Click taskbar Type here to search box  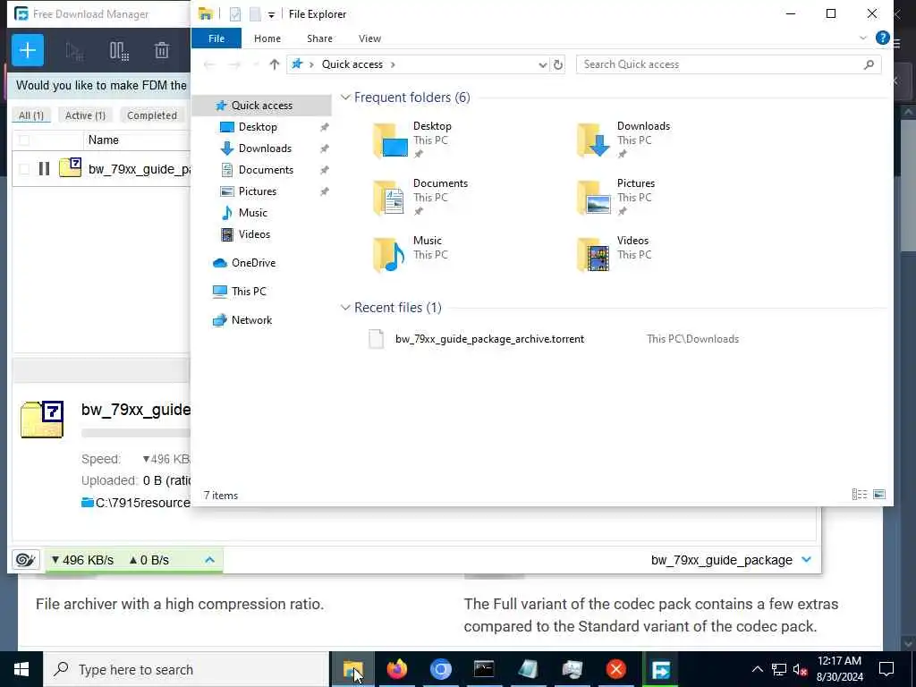coord(186,669)
